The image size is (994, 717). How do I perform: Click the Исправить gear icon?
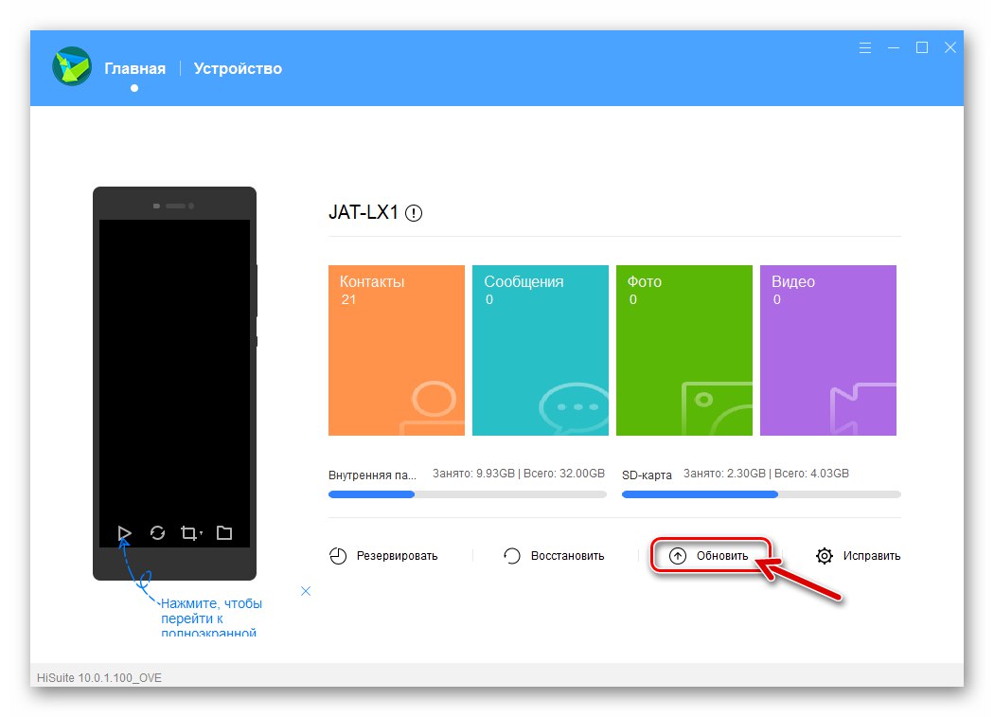pos(825,556)
